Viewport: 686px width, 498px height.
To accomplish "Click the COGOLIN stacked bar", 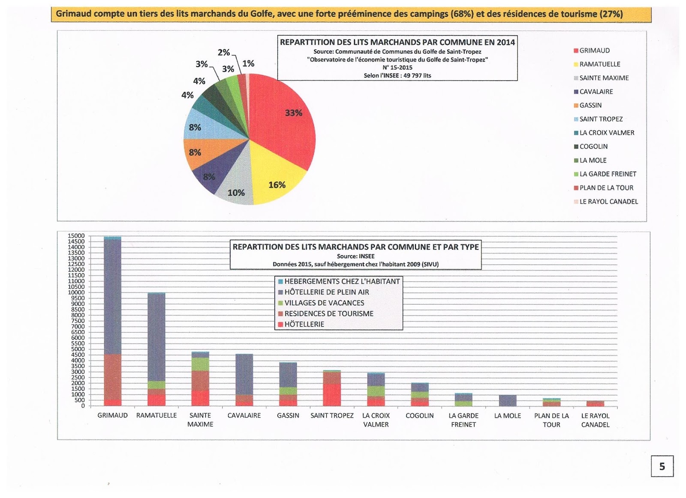I will tap(420, 394).
